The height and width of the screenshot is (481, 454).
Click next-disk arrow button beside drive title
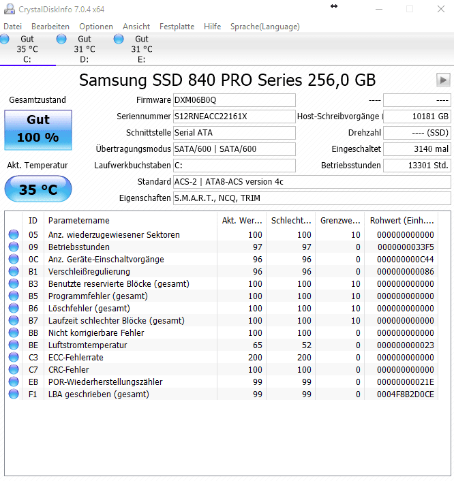[x=443, y=80]
